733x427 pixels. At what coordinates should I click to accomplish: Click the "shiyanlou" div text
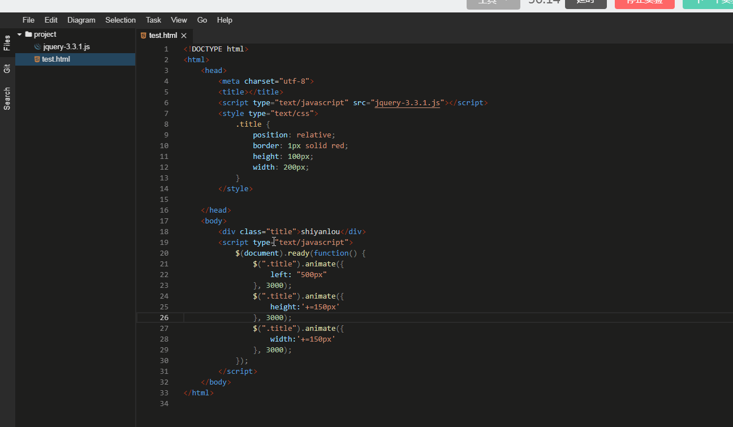click(320, 232)
